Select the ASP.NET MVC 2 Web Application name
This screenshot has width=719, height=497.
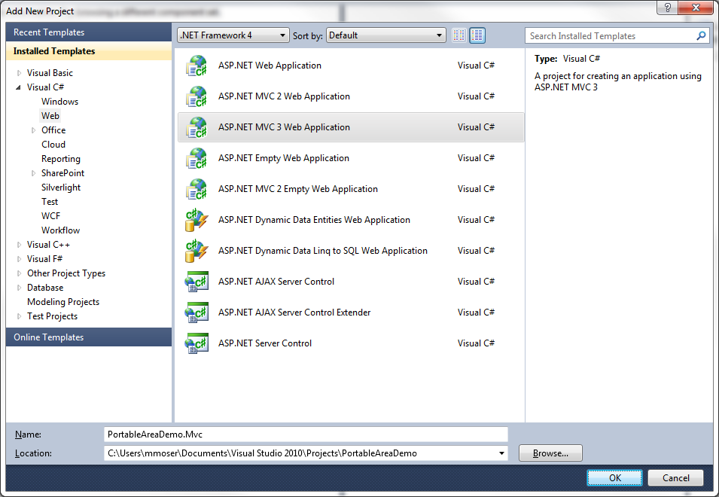(x=284, y=96)
